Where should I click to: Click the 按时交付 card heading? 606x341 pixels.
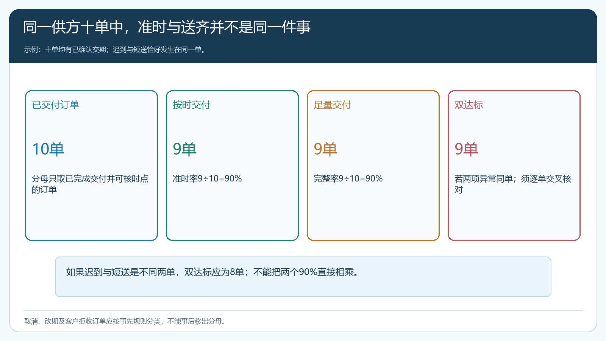click(x=191, y=105)
